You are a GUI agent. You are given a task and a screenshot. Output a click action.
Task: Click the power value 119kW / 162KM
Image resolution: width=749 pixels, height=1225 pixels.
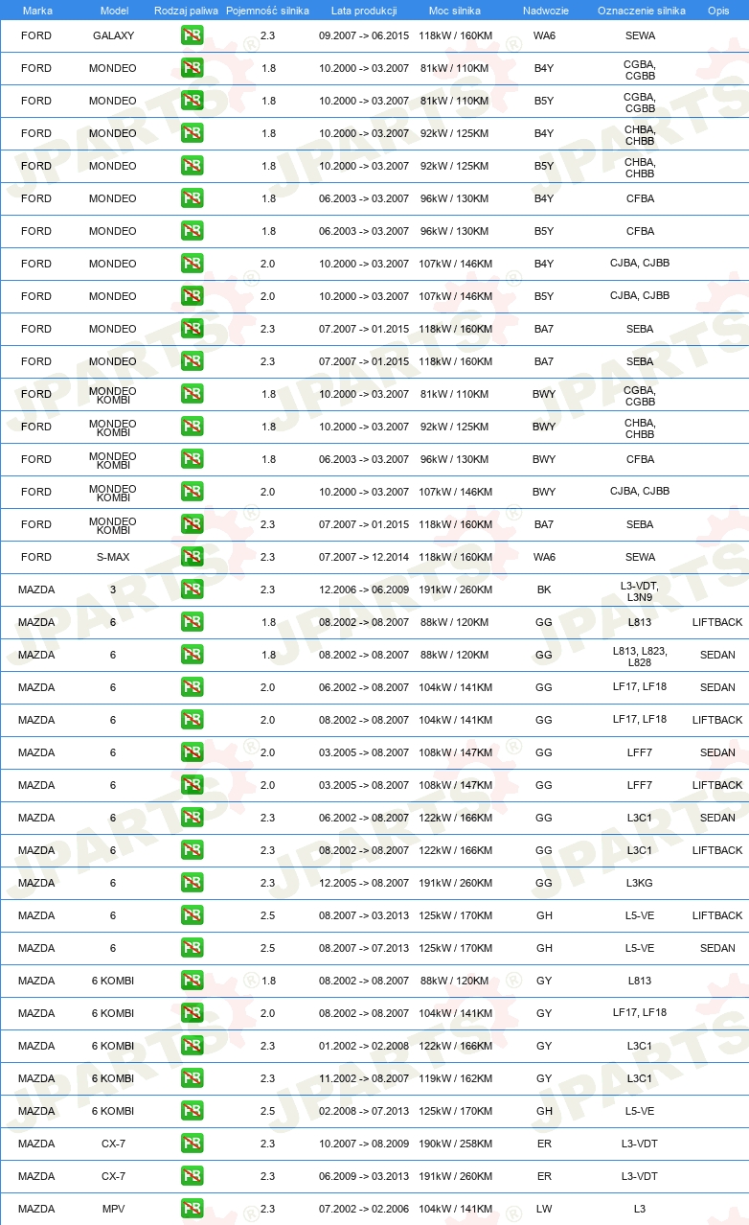tap(455, 1078)
